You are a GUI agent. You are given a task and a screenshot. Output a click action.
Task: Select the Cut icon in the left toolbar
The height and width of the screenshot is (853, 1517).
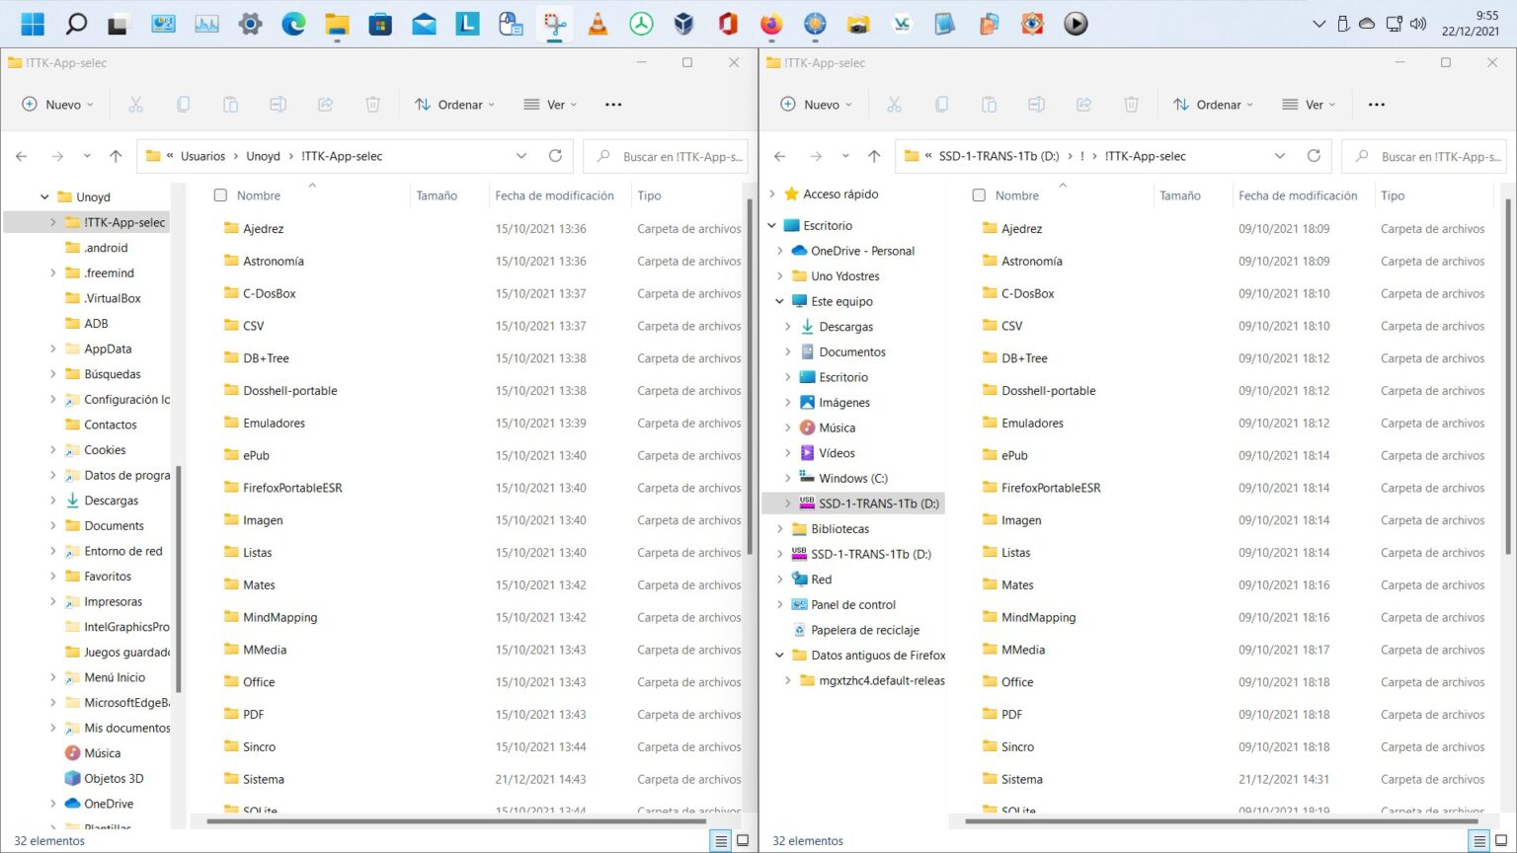[x=135, y=104]
